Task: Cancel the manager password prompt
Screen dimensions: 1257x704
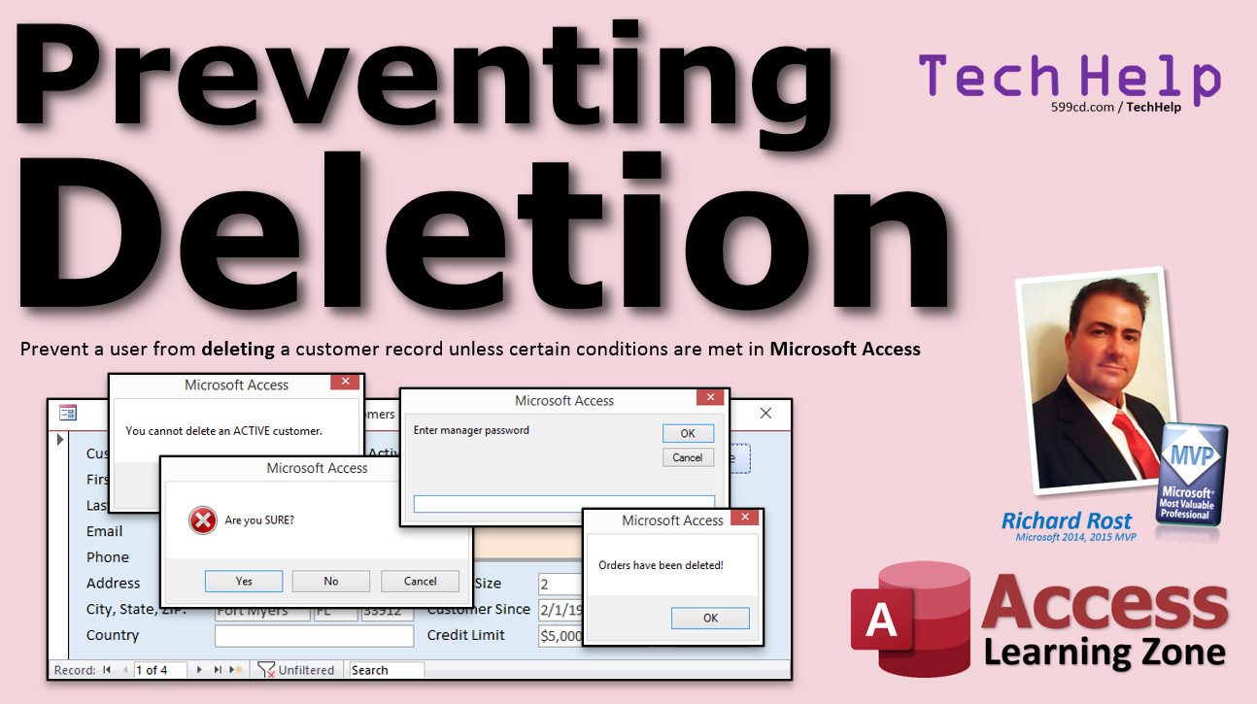Action: (688, 457)
